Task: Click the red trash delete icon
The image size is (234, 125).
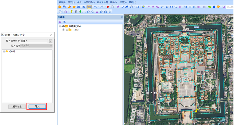Action: click(x=108, y=7)
